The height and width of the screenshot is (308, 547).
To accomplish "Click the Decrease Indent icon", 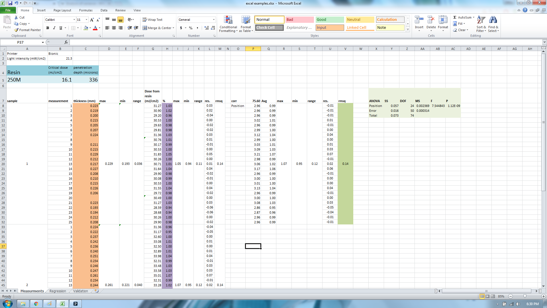I will [x=130, y=28].
